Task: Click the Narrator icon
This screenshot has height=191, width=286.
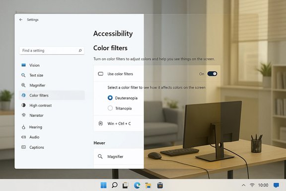Action: click(23, 115)
